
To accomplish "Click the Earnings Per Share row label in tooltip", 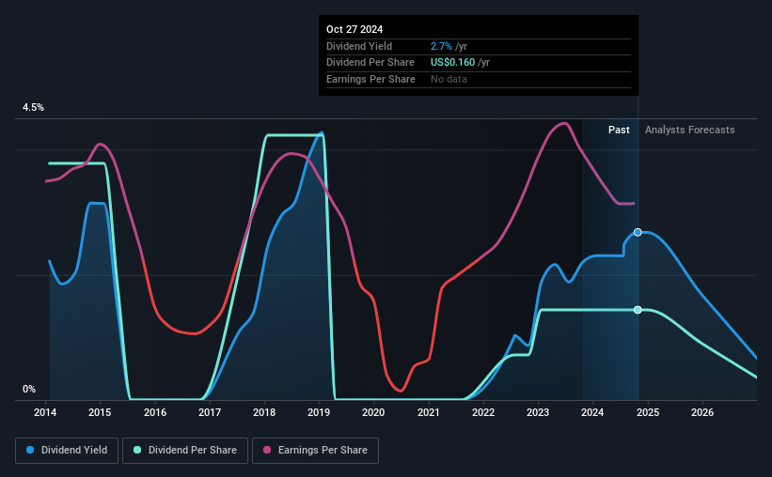I will click(x=370, y=79).
